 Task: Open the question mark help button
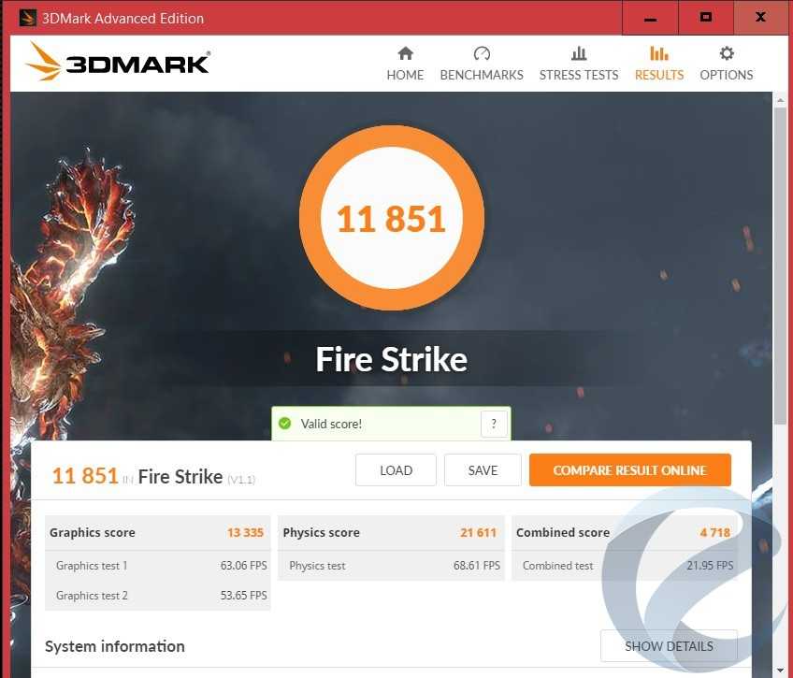tap(494, 424)
